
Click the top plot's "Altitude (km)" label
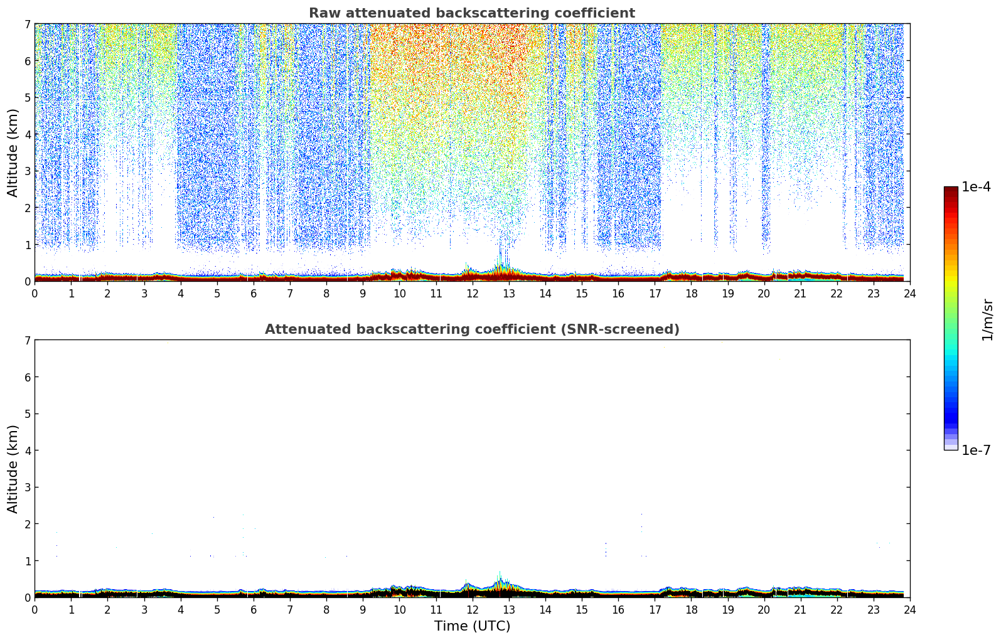click(x=13, y=152)
